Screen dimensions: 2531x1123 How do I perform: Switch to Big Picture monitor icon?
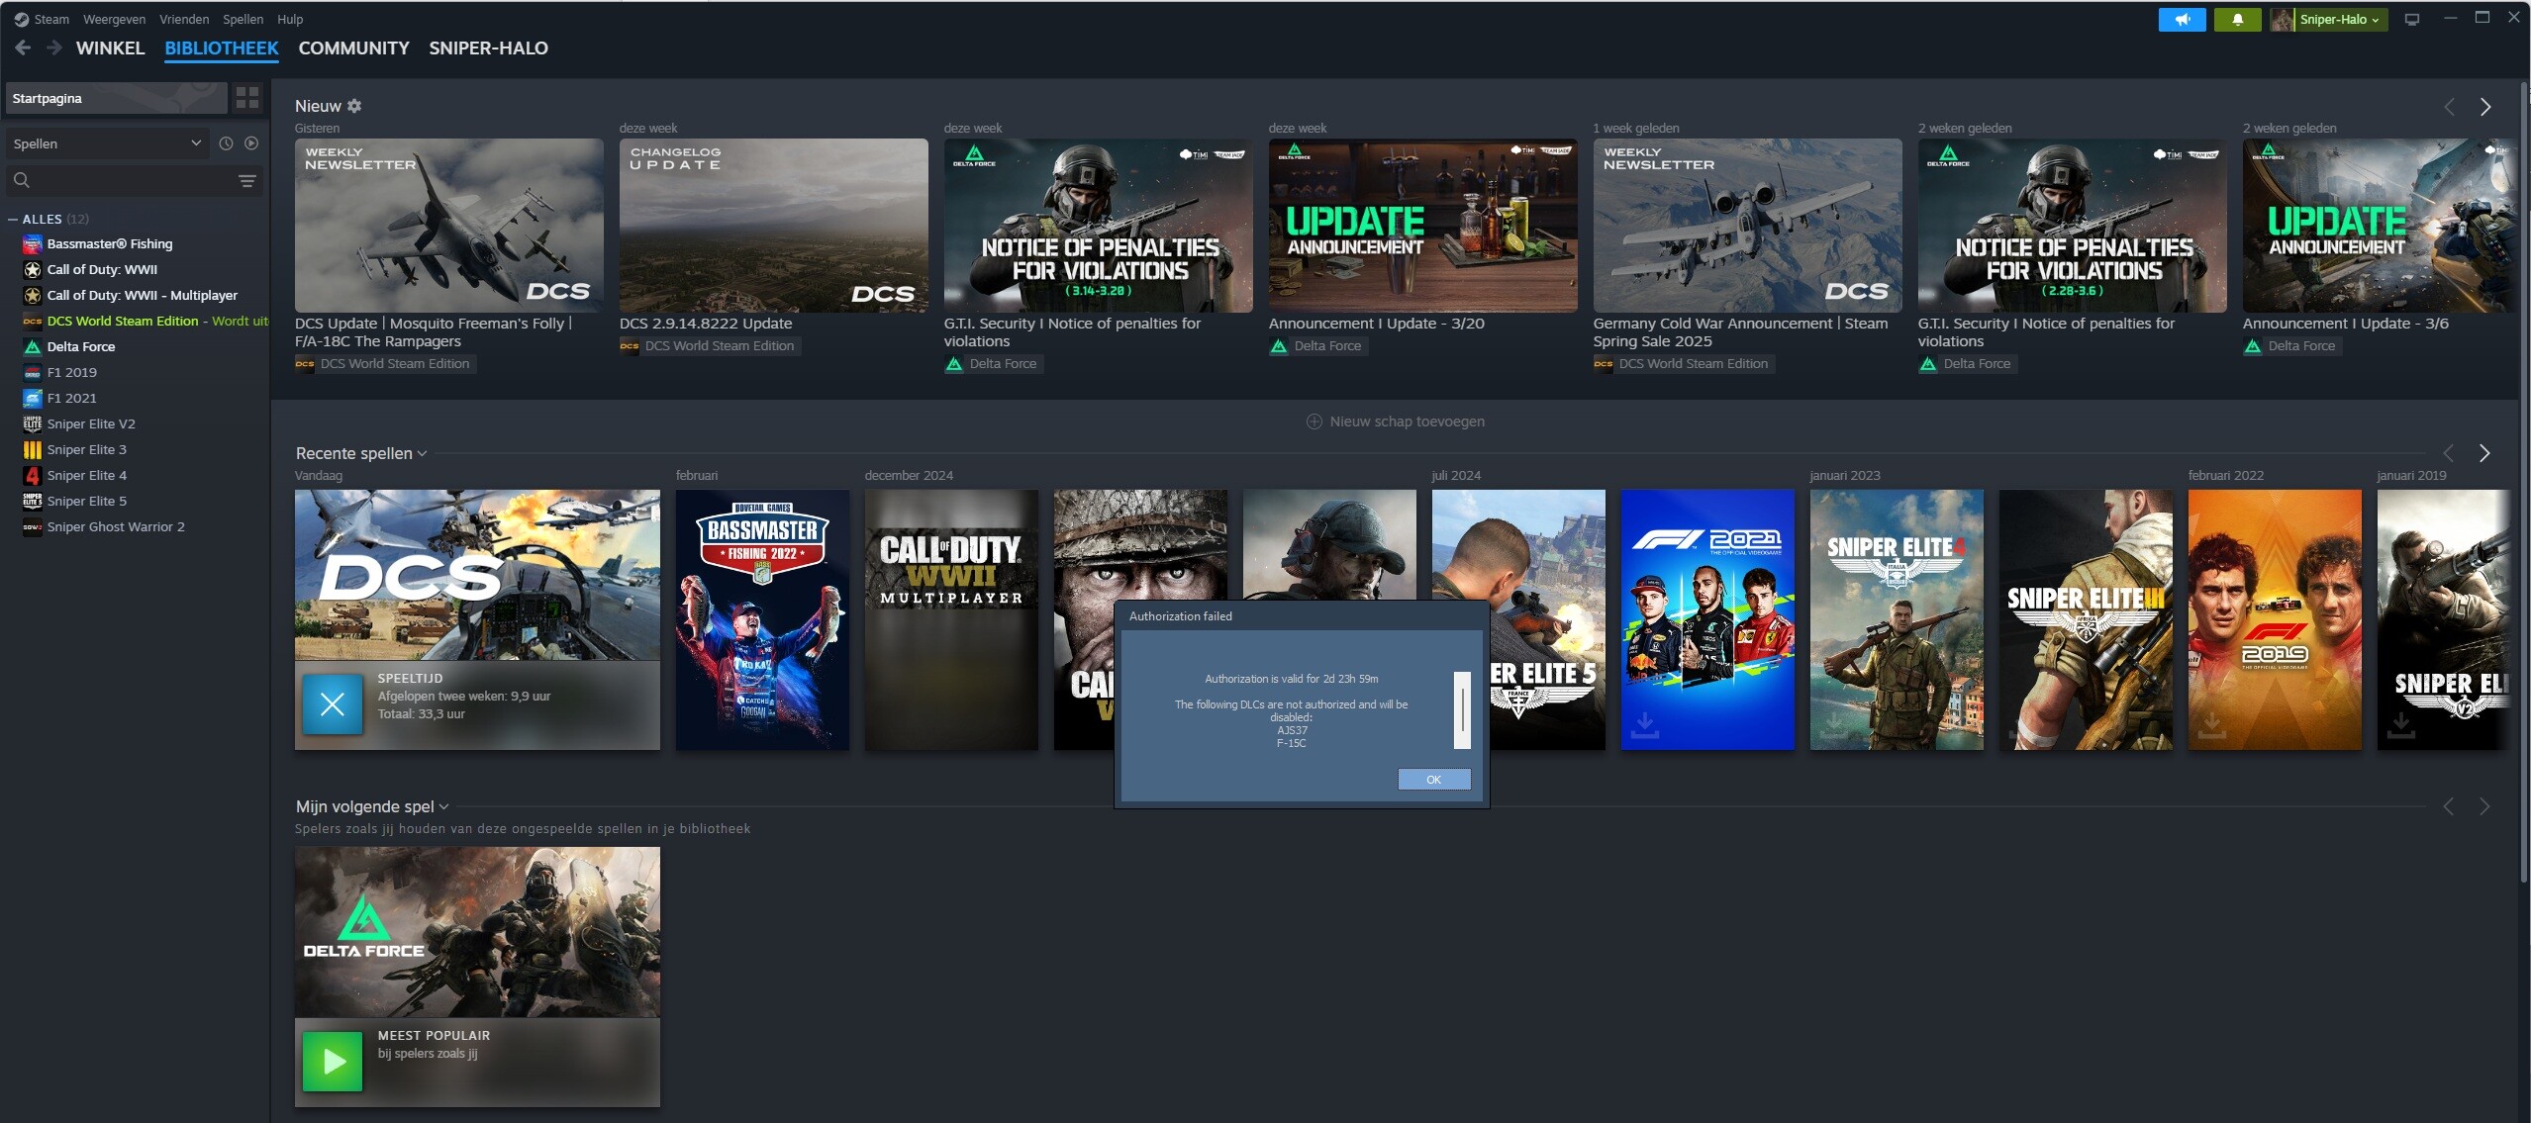tap(2412, 19)
